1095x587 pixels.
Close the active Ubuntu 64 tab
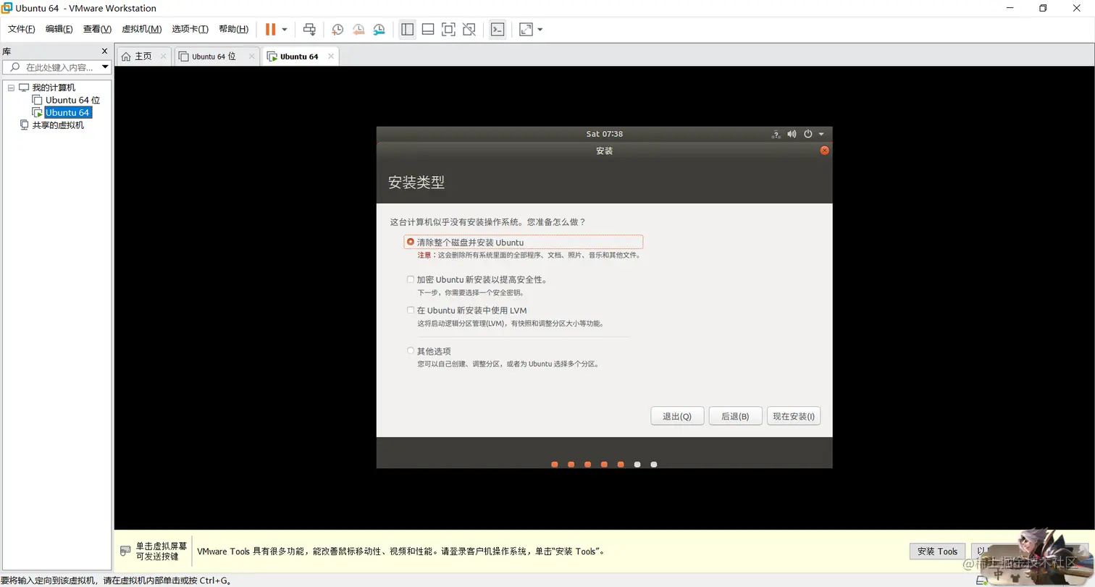click(331, 56)
